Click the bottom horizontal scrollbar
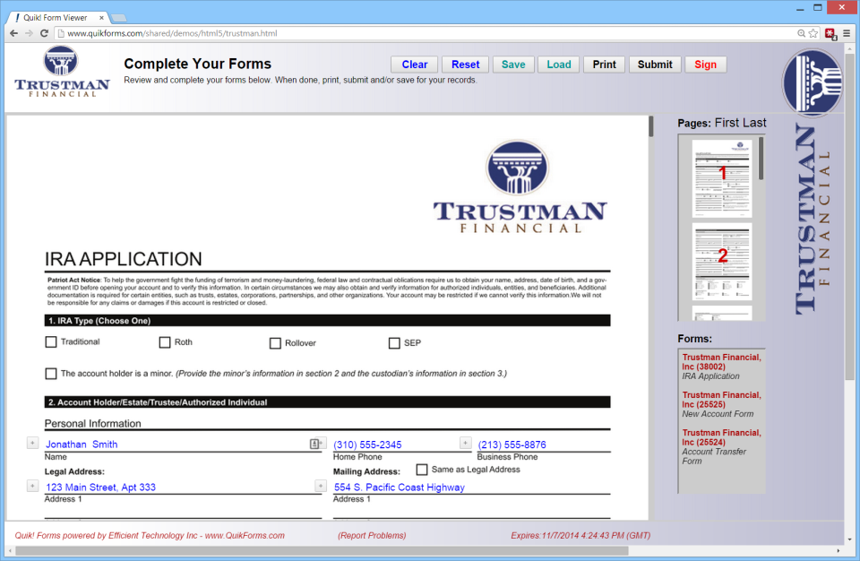The image size is (860, 561). pyautogui.click(x=322, y=550)
